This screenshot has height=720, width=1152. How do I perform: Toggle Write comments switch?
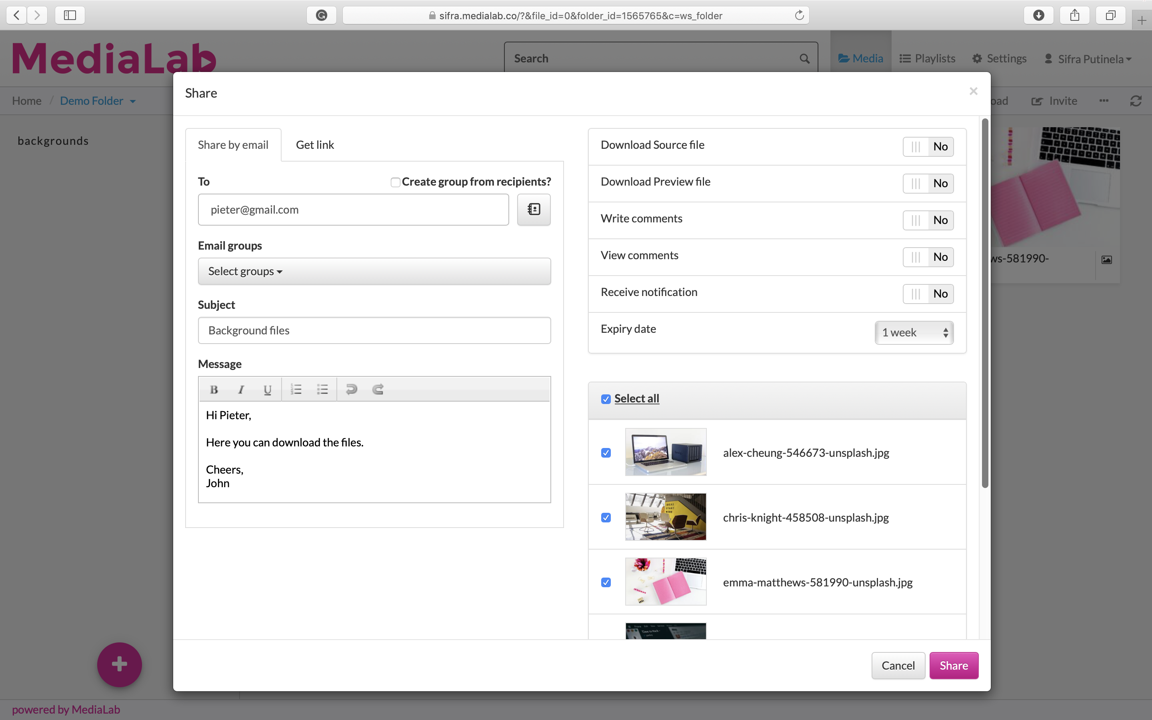[928, 220]
